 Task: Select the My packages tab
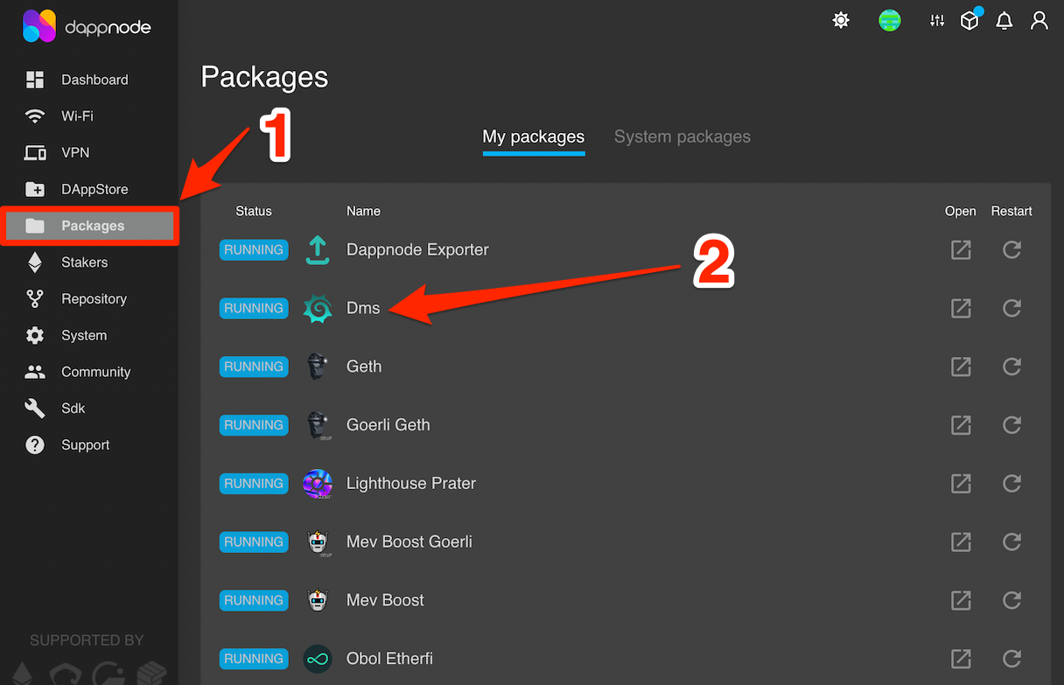point(533,137)
